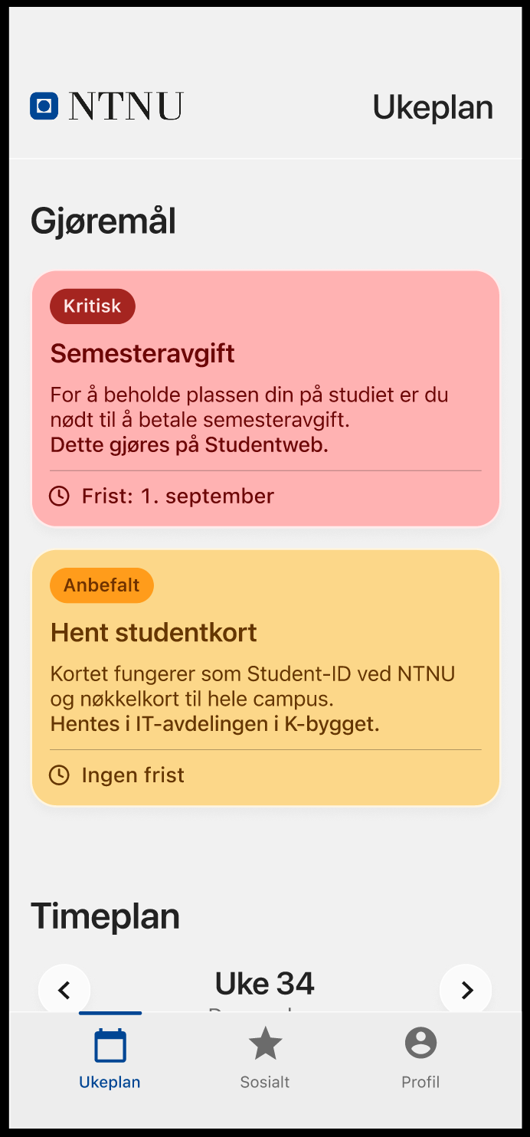
Task: Select the Kritisk badge
Action: [93, 306]
